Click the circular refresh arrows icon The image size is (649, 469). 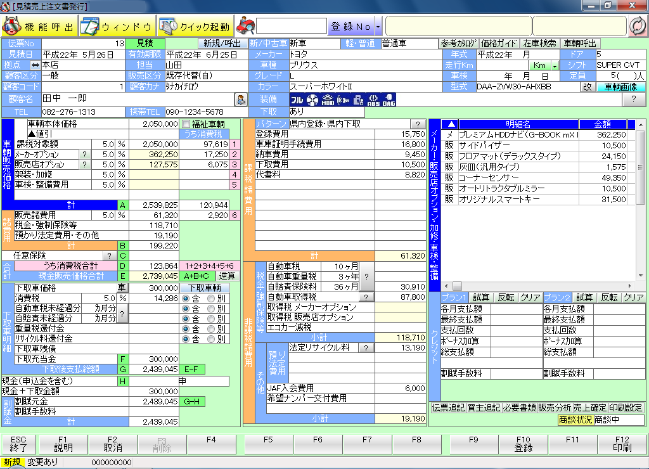[x=638, y=27]
